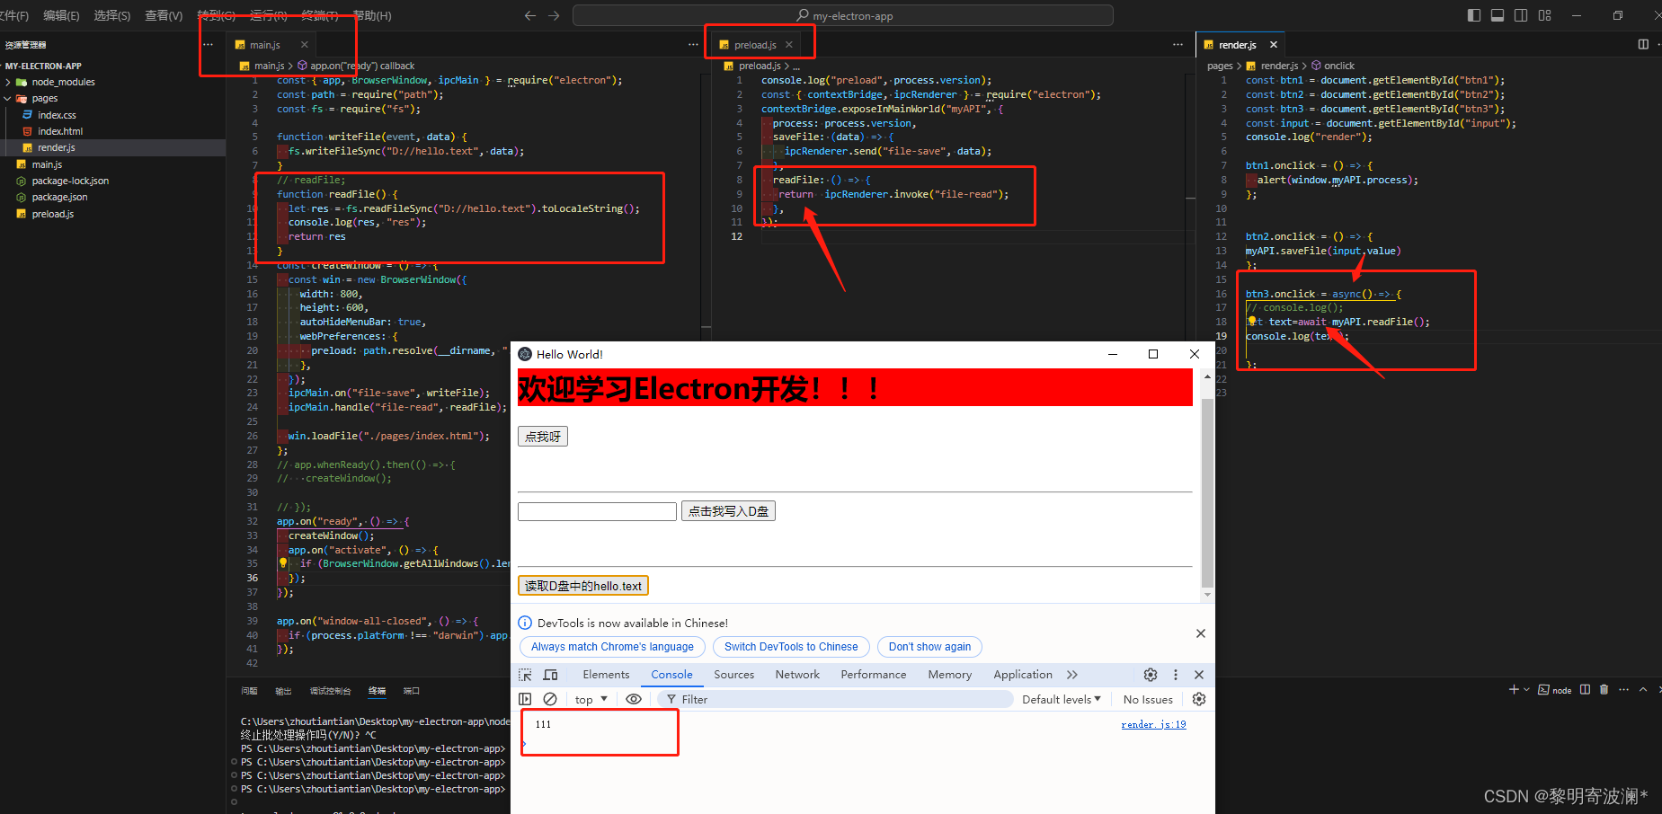The height and width of the screenshot is (814, 1662).
Task: Click the 点击我写入D盘 button
Action: point(728,511)
